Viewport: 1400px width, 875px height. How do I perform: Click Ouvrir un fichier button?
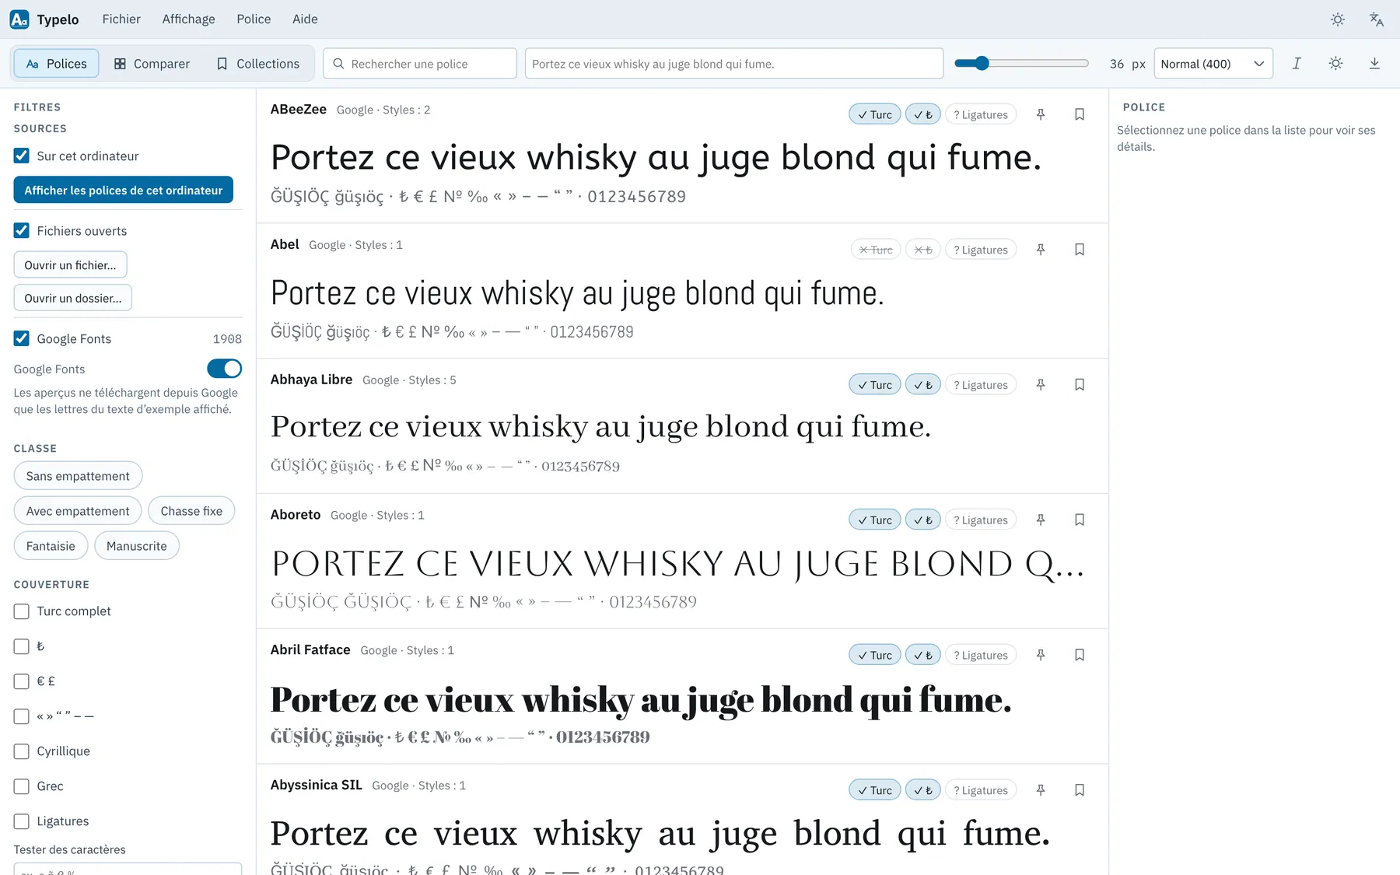click(70, 265)
